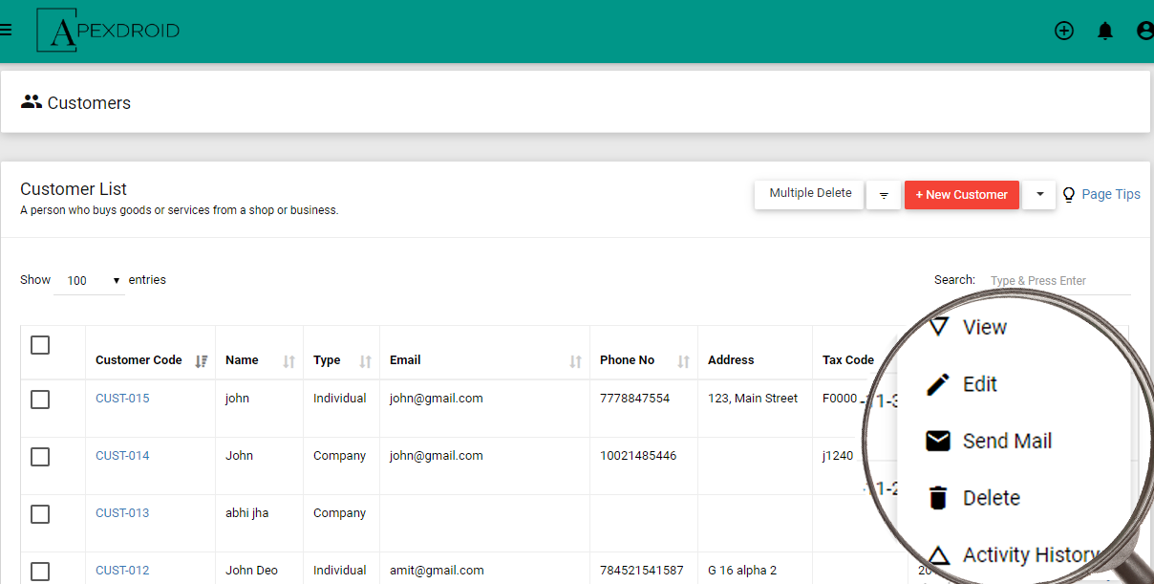Sort by Customer Code column
The height and width of the screenshot is (584, 1154).
pos(202,361)
